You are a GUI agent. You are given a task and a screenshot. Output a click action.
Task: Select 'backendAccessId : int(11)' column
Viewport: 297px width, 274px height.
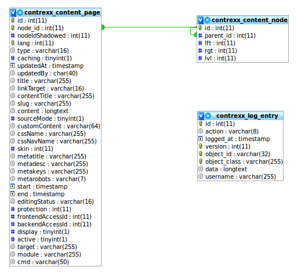[55, 224]
